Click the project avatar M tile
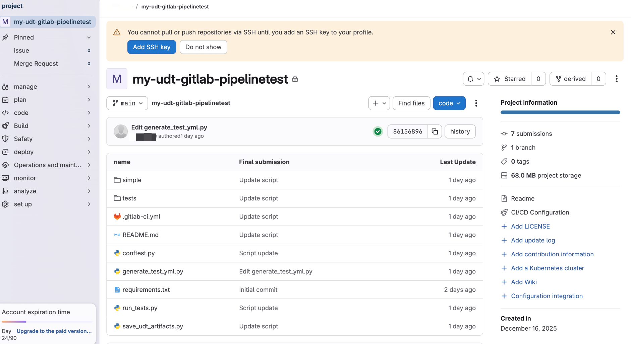Screen dimensions: 631x344 click(x=117, y=79)
